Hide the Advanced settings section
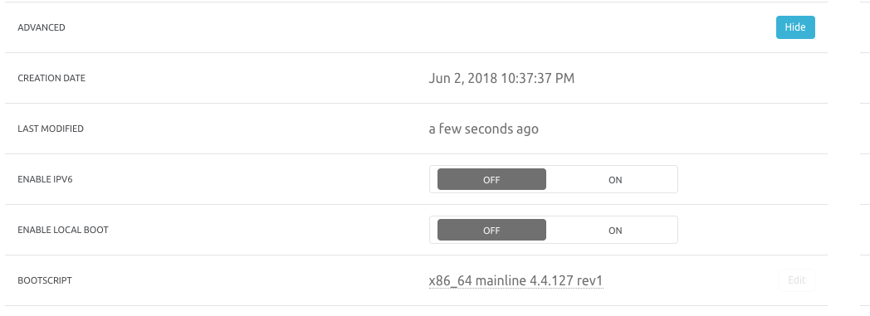 click(795, 27)
